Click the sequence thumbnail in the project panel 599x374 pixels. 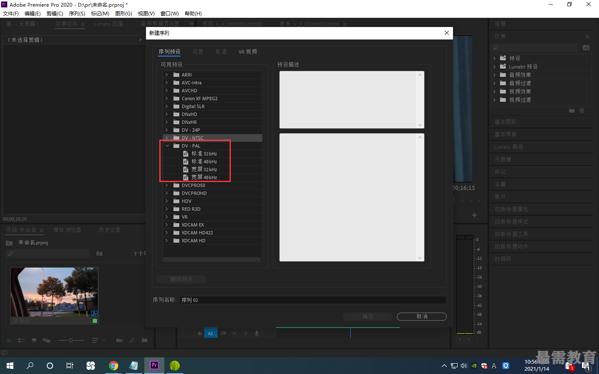(x=54, y=292)
